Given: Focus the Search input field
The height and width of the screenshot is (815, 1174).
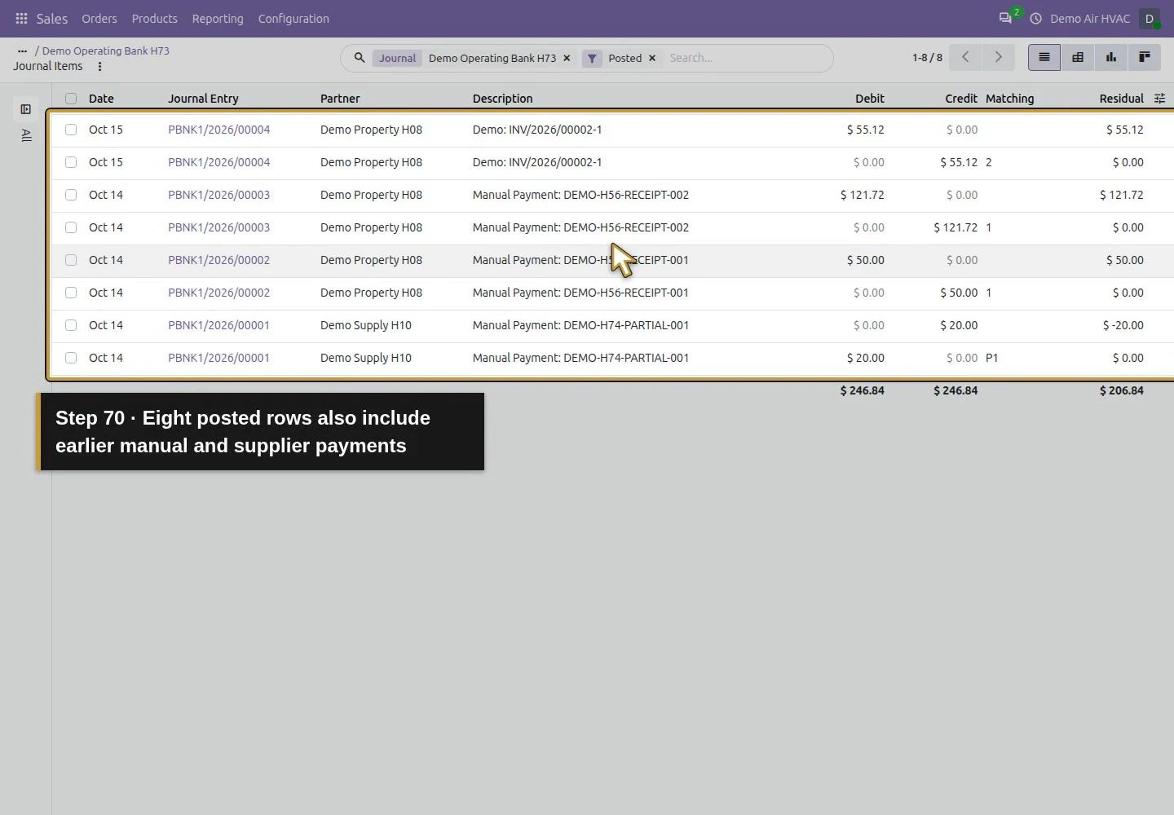Looking at the screenshot, I should [x=744, y=58].
